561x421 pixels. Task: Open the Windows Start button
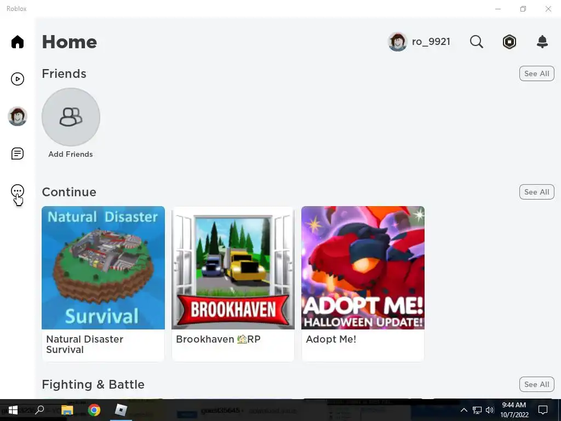coord(13,410)
